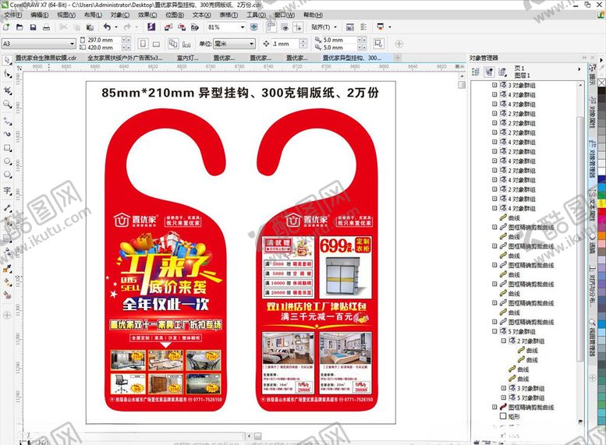Pick the no-color X swatch
Image resolution: width=606 pixels, height=445 pixels.
tap(602, 83)
